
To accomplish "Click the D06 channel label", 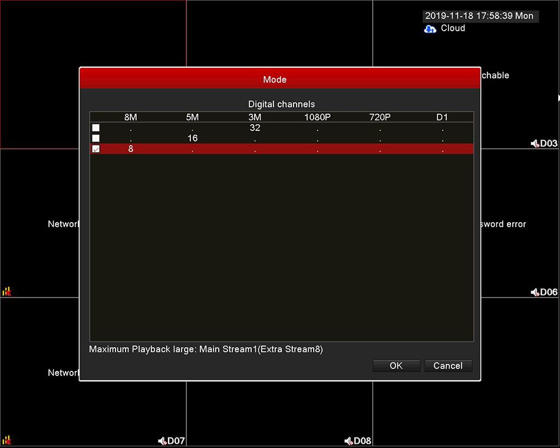I will point(549,292).
